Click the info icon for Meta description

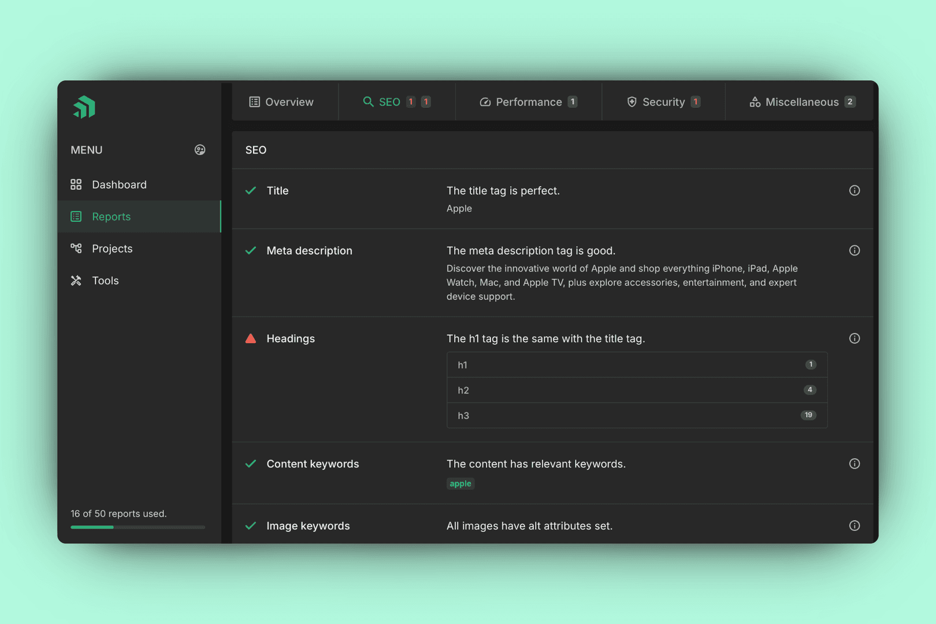point(855,251)
